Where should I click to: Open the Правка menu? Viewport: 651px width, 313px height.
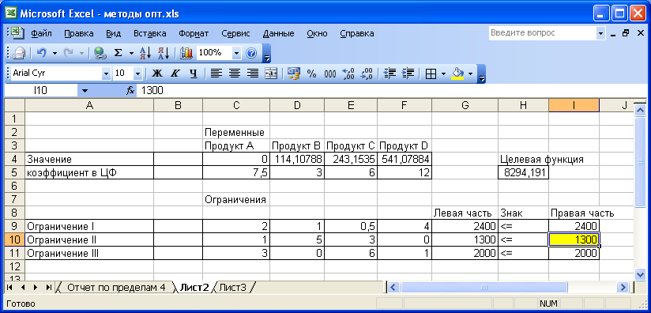(79, 33)
